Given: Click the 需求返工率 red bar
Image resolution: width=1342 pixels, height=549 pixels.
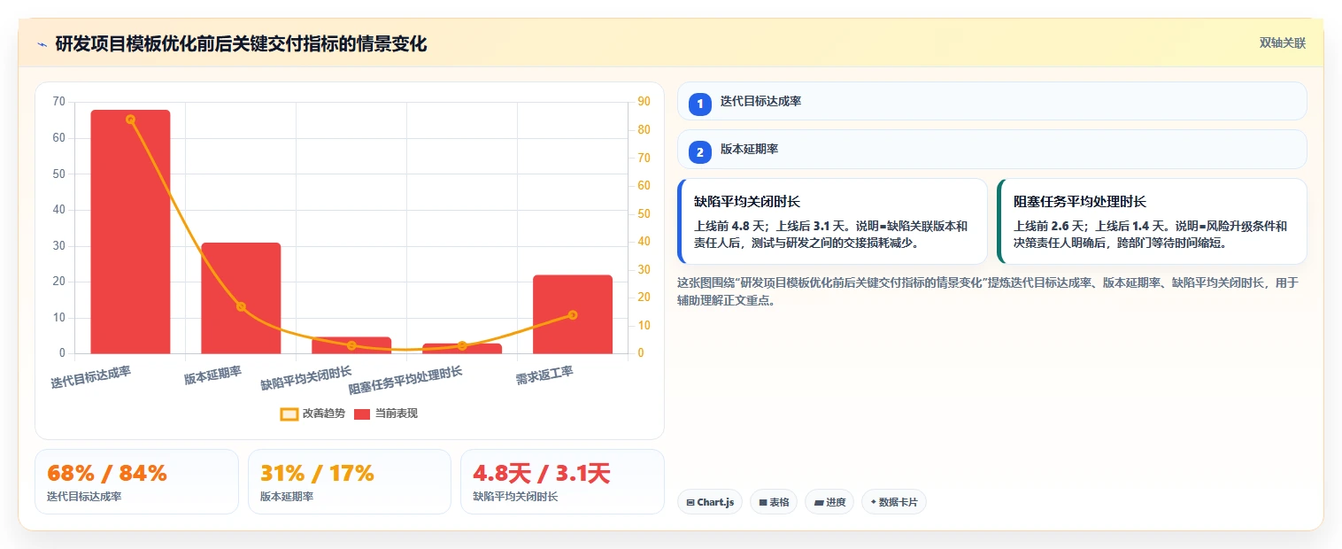Looking at the screenshot, I should pyautogui.click(x=573, y=314).
